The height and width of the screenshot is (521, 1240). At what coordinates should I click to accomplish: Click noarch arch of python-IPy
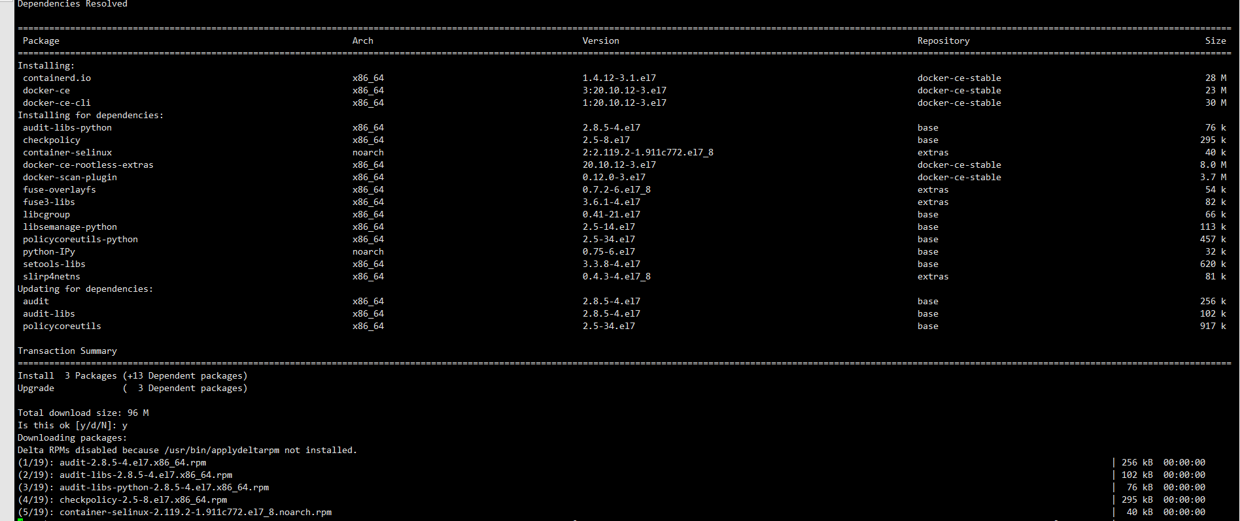pos(368,251)
